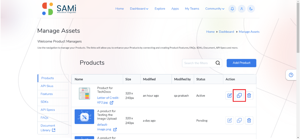
Task: Click the TechDocs product thumbnail
Action: (x=84, y=94)
